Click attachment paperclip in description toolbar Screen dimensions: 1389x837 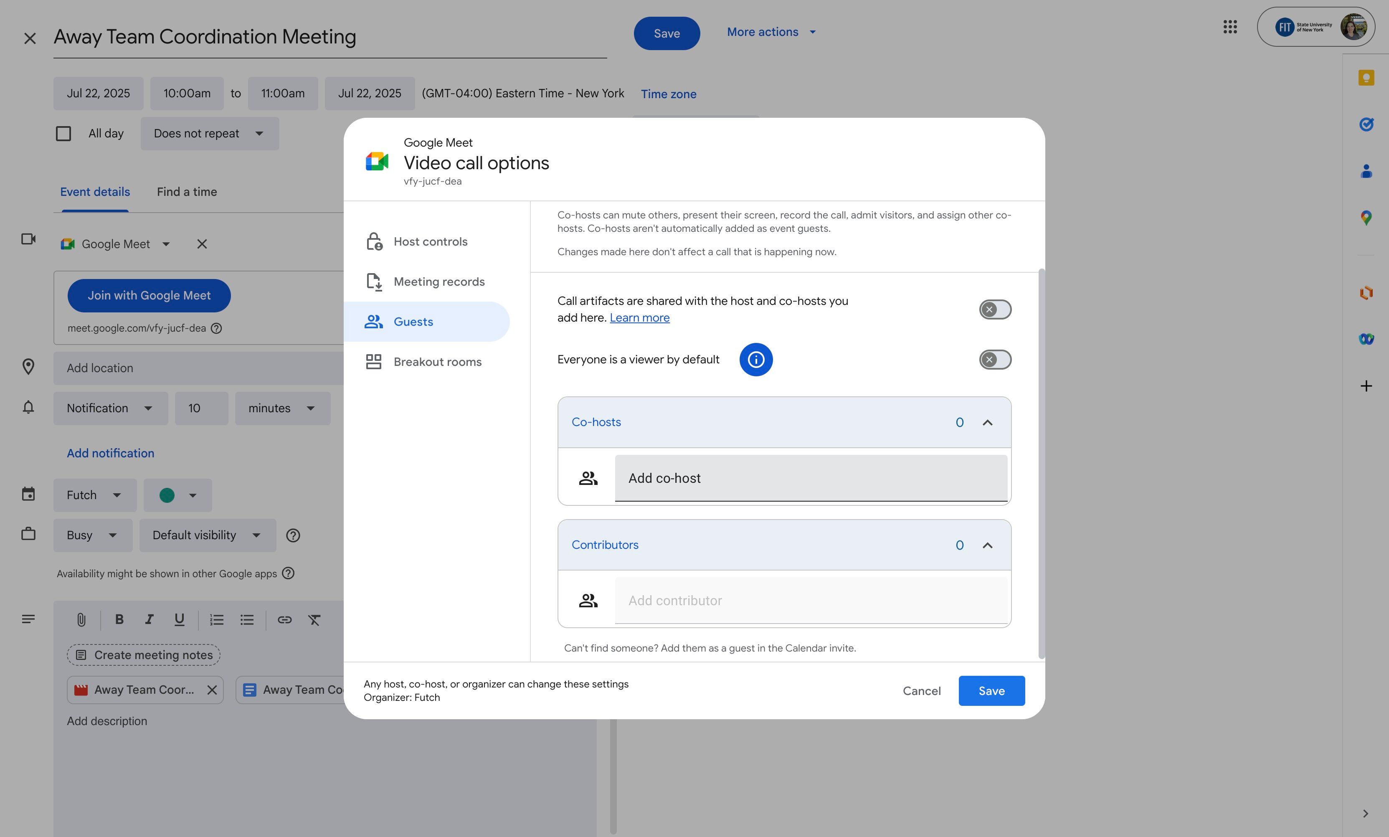pyautogui.click(x=81, y=620)
